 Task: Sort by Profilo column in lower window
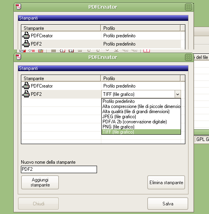tap(141, 79)
